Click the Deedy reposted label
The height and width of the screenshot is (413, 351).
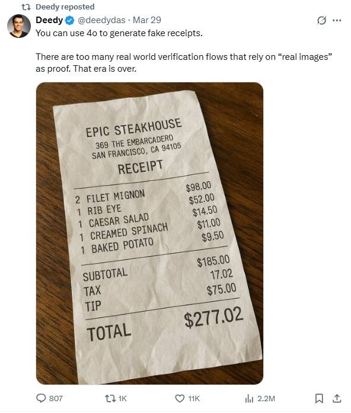click(65, 7)
